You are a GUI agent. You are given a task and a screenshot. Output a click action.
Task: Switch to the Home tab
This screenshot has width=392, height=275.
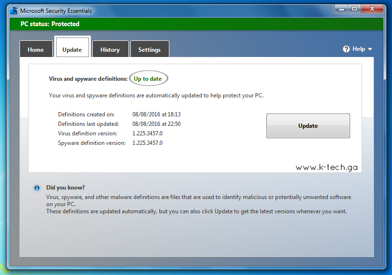point(36,49)
